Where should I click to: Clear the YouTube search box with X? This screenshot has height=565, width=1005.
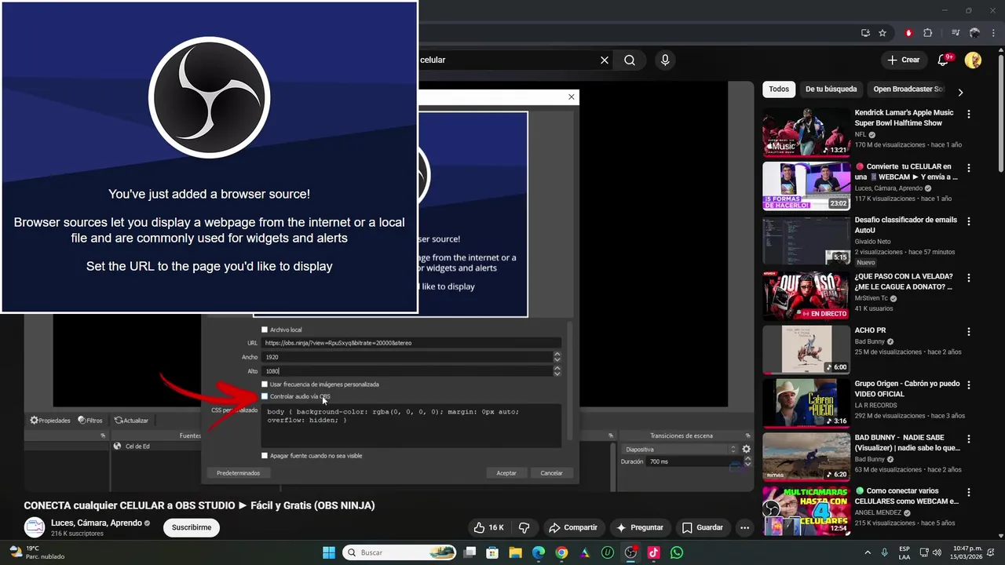click(605, 60)
